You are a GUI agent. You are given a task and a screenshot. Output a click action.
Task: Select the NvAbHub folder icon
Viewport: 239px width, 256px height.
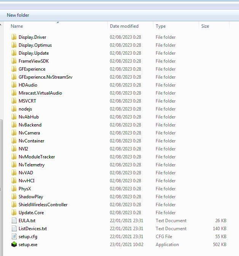[14, 117]
